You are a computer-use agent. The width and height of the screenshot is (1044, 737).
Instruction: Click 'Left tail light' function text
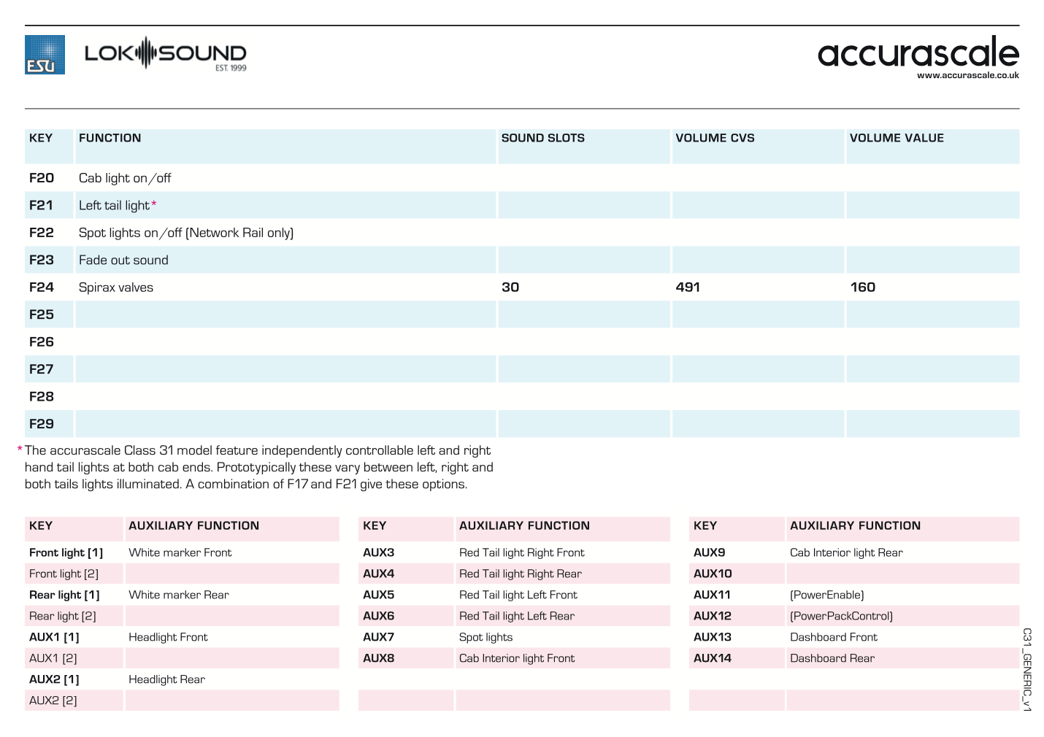click(115, 206)
